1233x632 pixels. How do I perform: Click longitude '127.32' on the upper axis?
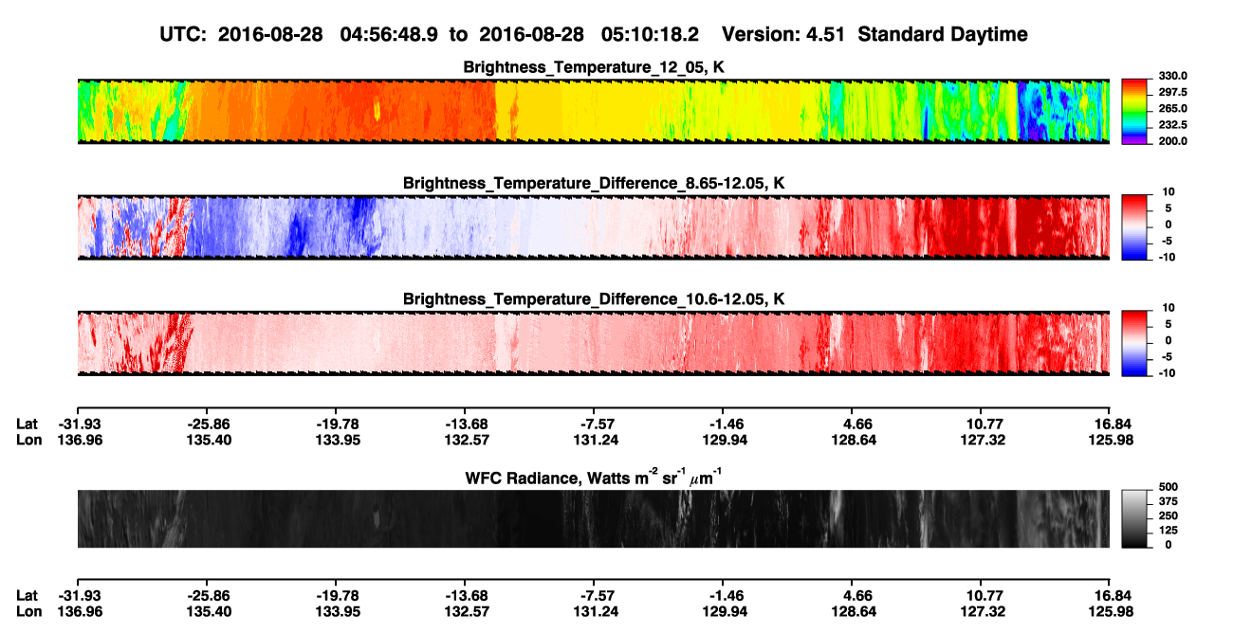tap(982, 440)
